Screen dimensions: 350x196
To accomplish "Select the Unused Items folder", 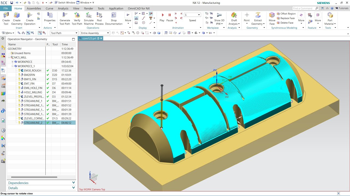I will click(22, 53).
